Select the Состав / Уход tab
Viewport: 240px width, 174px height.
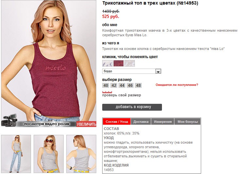click(x=117, y=121)
